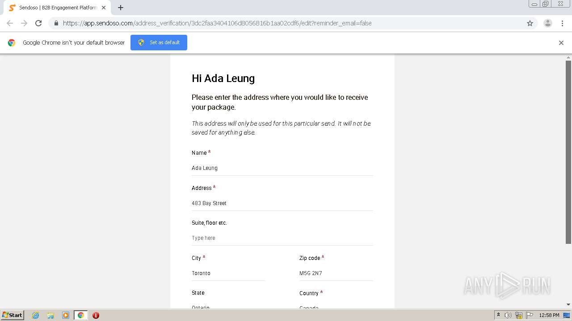Click the 'Please enter the address' instruction text

point(280,102)
